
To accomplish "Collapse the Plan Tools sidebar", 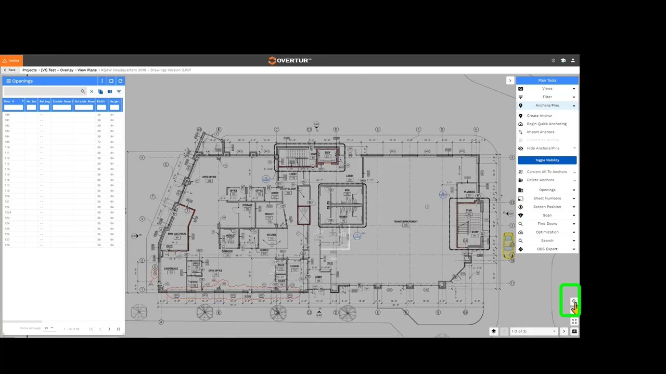I will (510, 81).
